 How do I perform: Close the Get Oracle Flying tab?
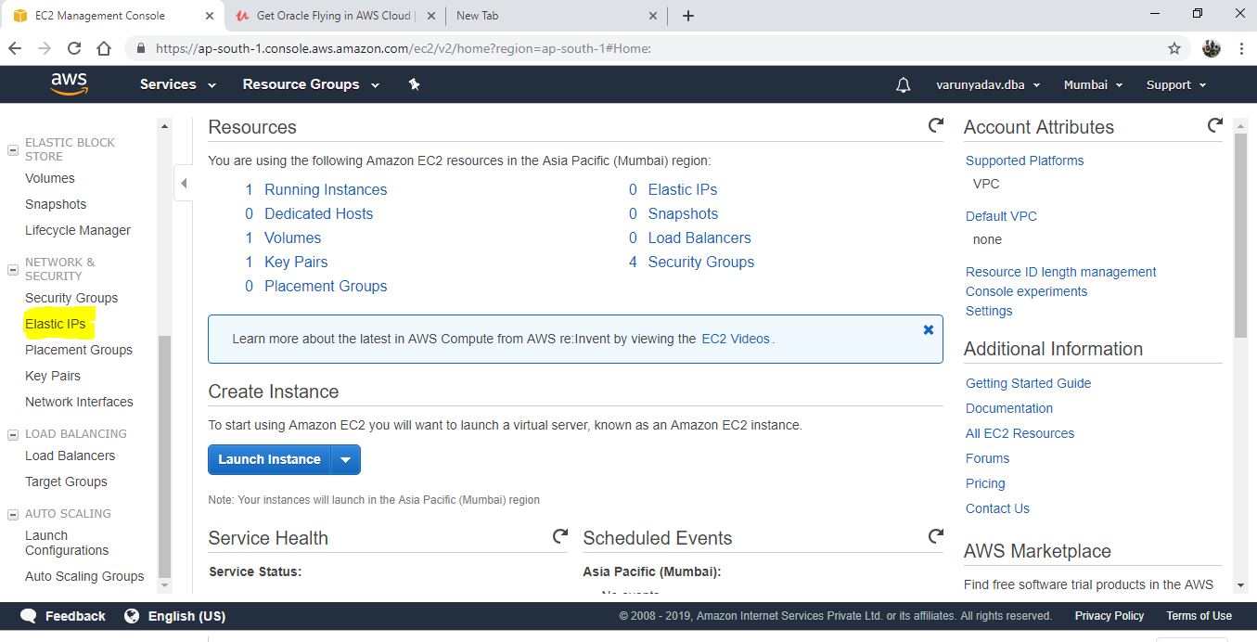(430, 16)
